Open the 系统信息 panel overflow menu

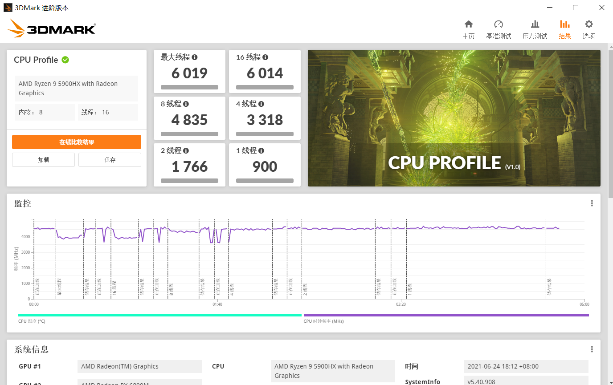tap(592, 349)
